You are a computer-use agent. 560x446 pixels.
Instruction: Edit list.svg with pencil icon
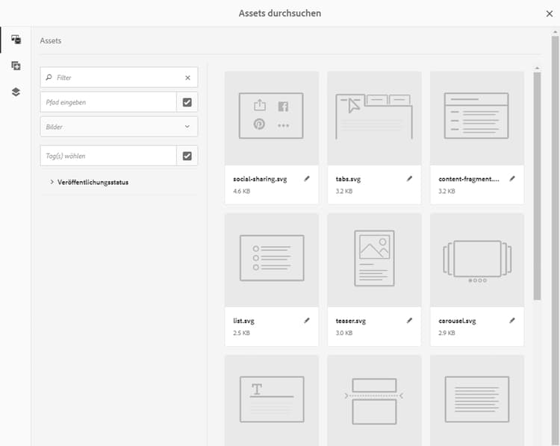click(307, 321)
